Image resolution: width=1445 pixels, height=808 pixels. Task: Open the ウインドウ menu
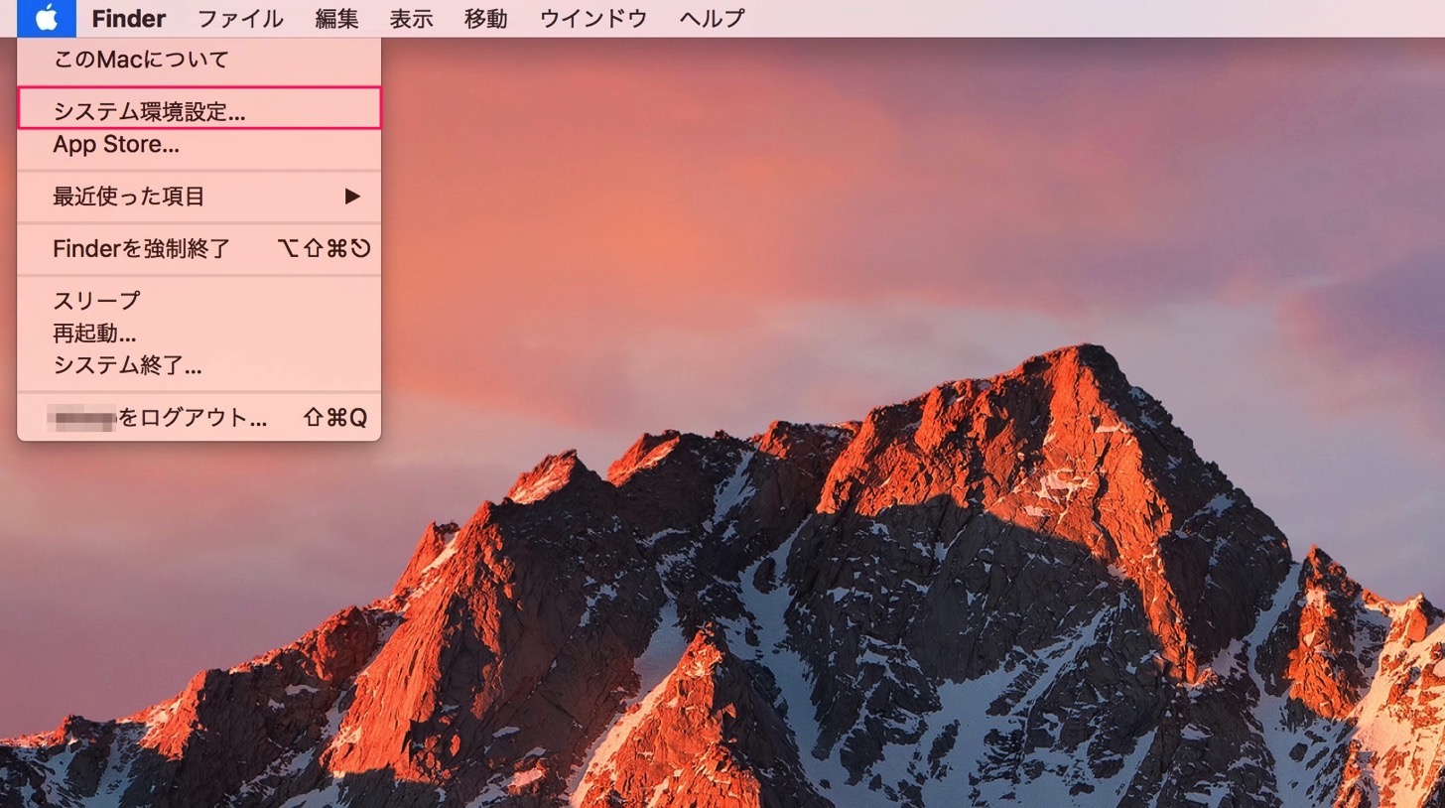593,18
